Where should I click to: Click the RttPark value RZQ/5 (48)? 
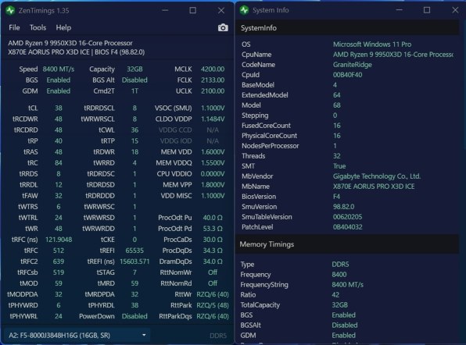coord(213,305)
